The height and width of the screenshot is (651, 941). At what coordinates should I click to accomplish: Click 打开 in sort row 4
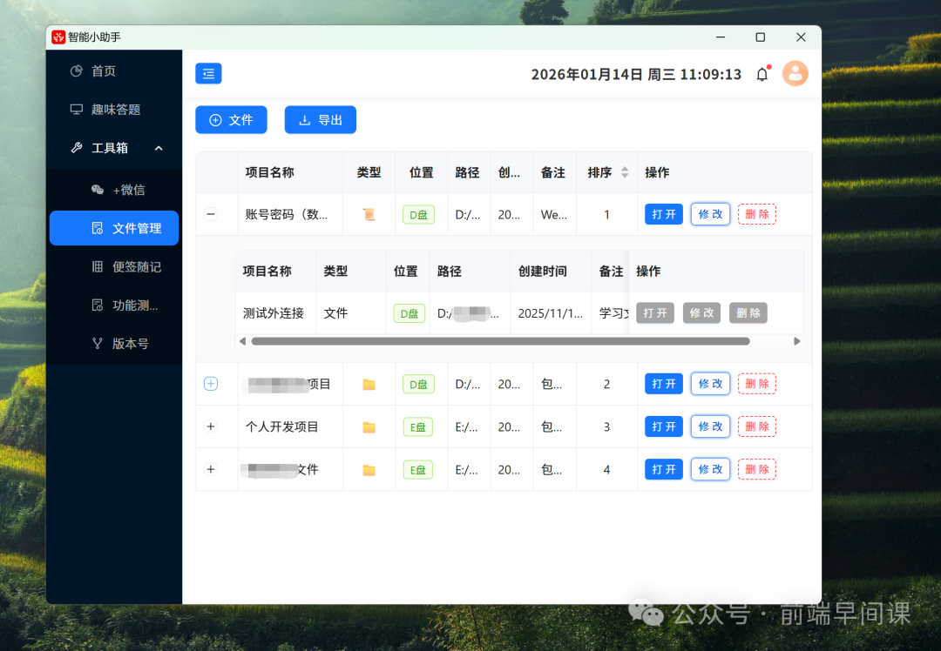tap(664, 469)
